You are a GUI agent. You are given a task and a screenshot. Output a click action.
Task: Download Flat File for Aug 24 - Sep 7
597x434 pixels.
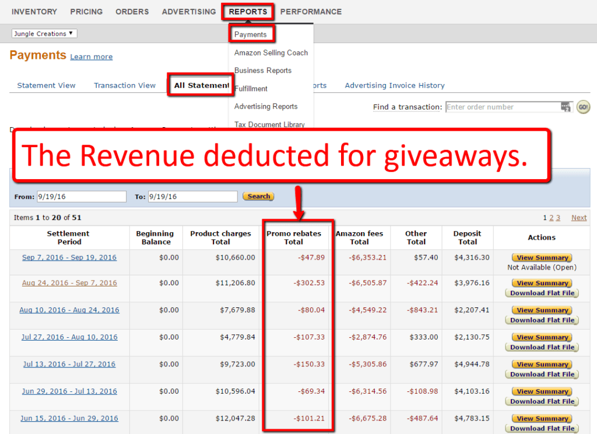point(542,293)
